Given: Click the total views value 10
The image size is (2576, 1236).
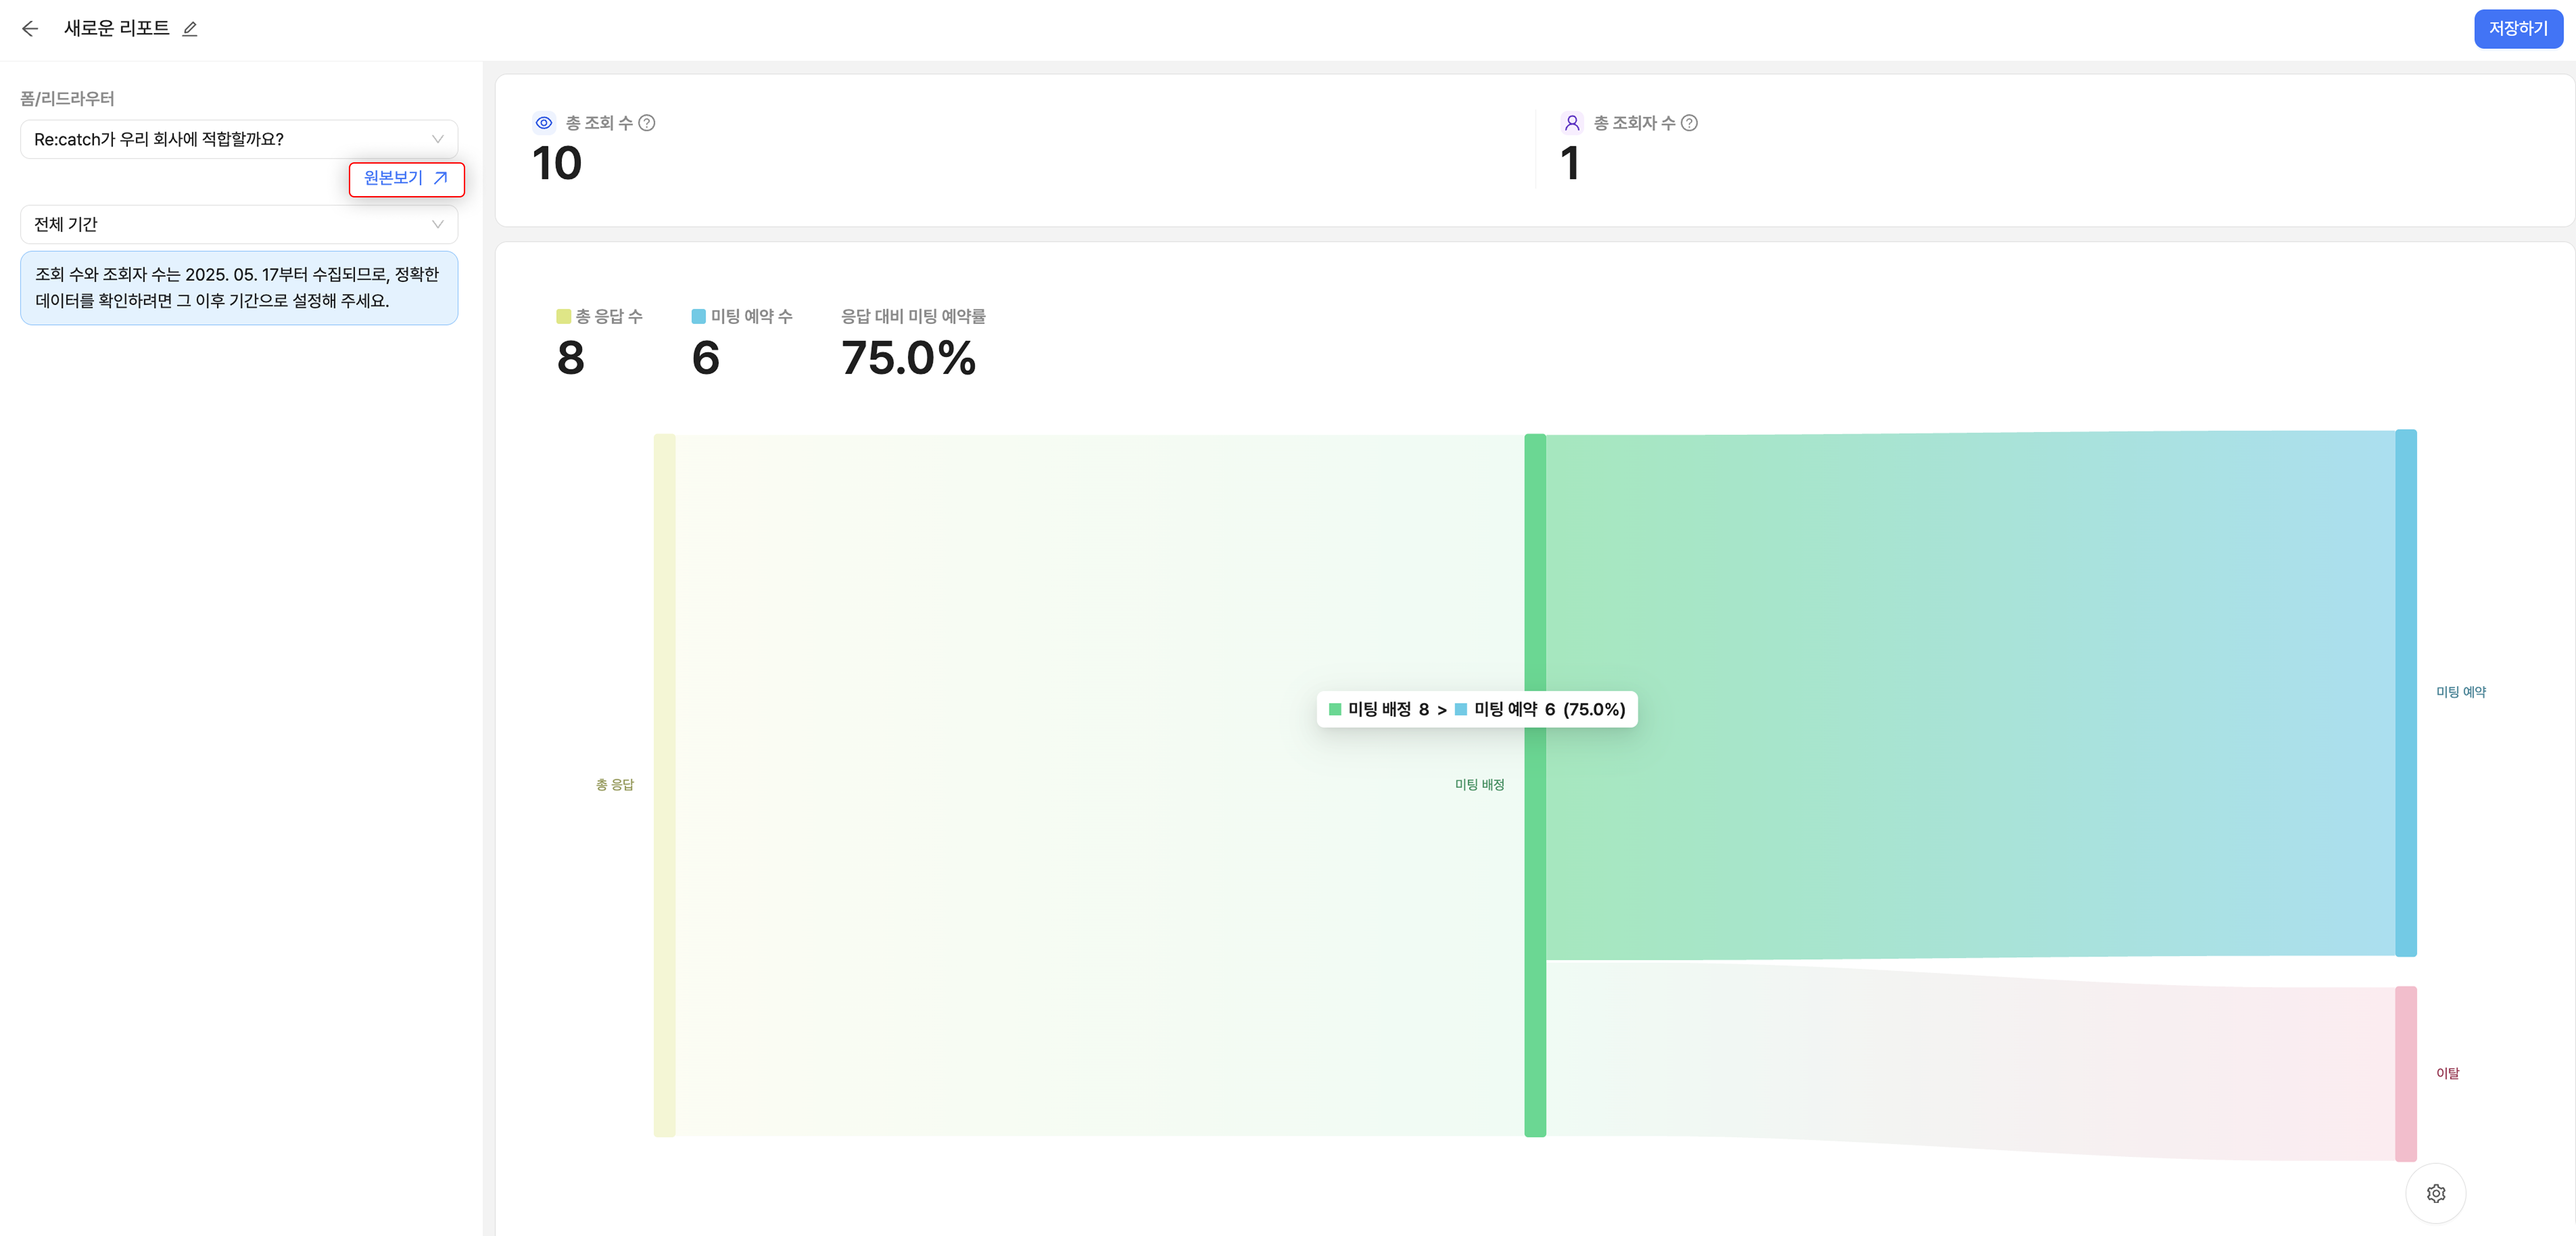Looking at the screenshot, I should pyautogui.click(x=557, y=163).
